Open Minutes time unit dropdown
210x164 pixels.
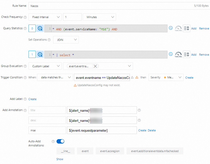pyautogui.click(x=99, y=17)
